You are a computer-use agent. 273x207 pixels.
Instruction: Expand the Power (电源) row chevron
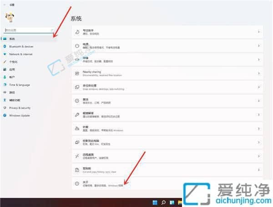pos(259,46)
